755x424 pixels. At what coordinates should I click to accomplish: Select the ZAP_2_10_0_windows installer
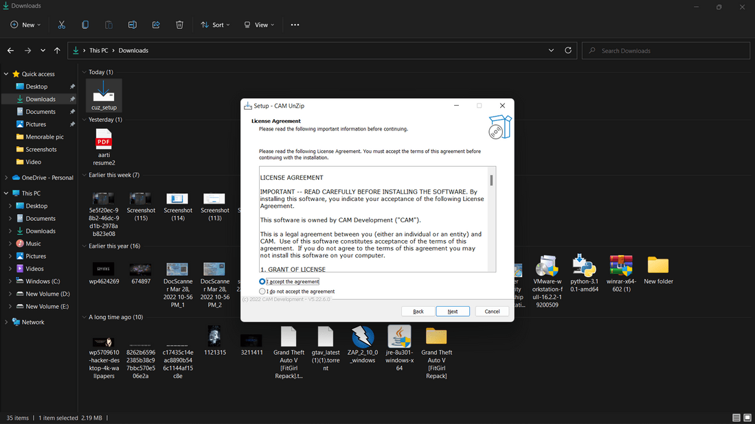pos(363,344)
